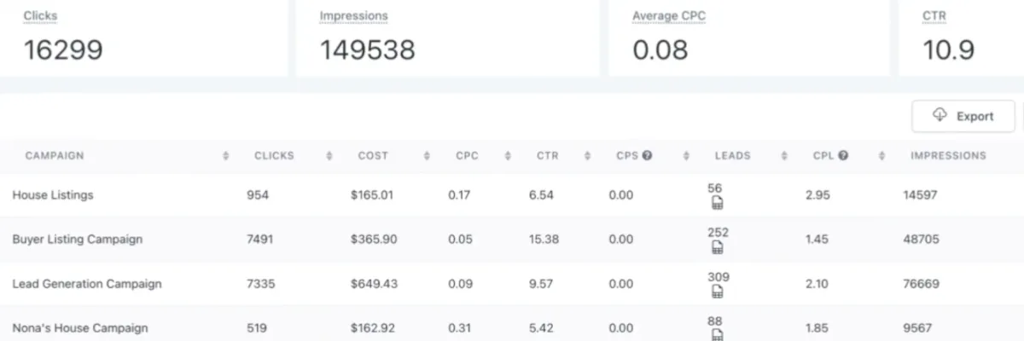Select the House Listings campaign row
The width and height of the screenshot is (1024, 341).
(512, 195)
